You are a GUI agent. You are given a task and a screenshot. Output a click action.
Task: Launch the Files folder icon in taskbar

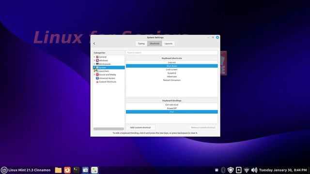(x=58, y=170)
